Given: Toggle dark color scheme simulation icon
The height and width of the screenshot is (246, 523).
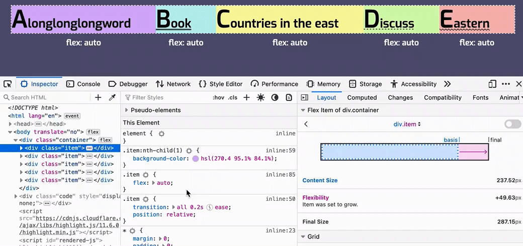Looking at the screenshot, I should pos(275,97).
